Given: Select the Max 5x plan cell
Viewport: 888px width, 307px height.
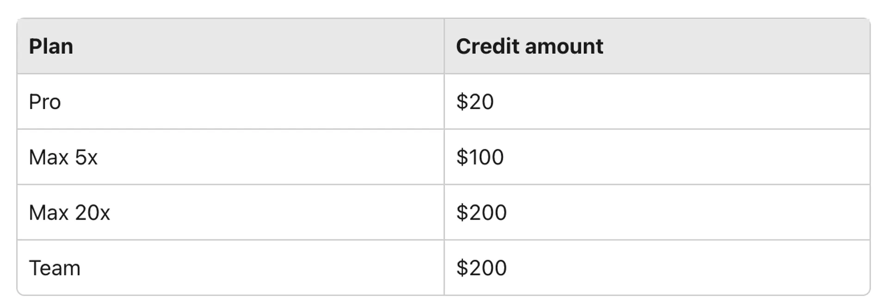Looking at the screenshot, I should coord(63,157).
